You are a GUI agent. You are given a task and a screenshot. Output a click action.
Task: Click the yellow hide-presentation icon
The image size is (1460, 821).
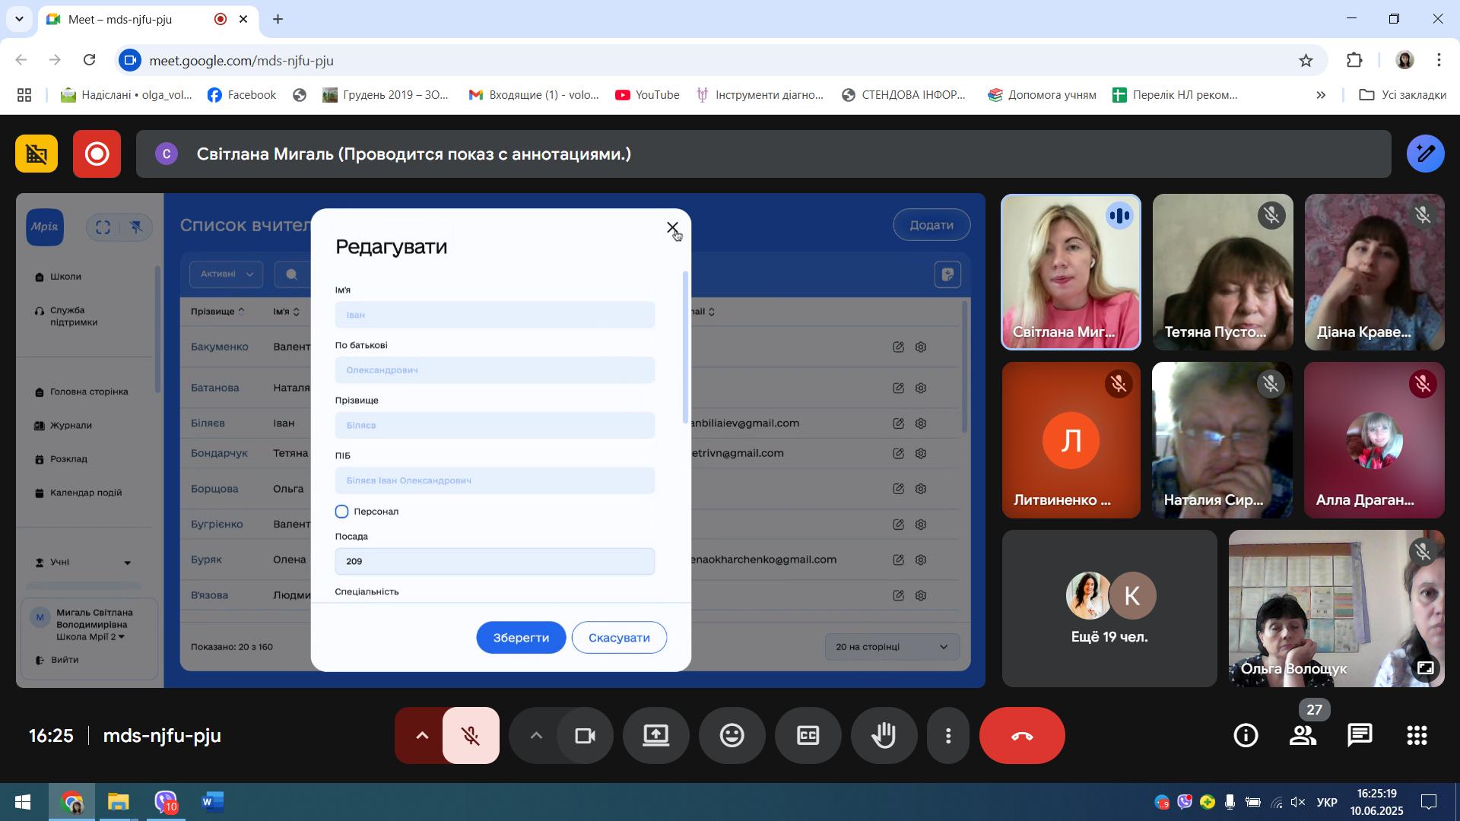tap(36, 154)
